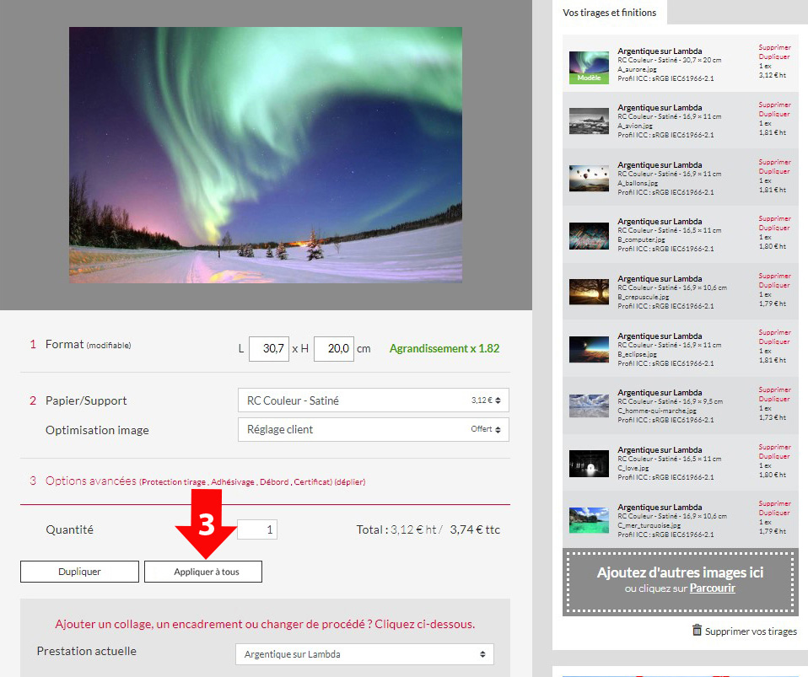The width and height of the screenshot is (808, 677).
Task: Open the Prestation actuelle Argentique sur Lambda dropdown
Action: tap(364, 654)
